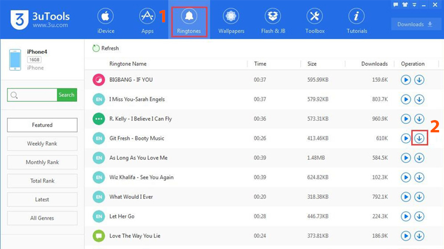The width and height of the screenshot is (444, 249).
Task: Download R. Kelly - I Believe I Can Fly
Action: (x=420, y=119)
